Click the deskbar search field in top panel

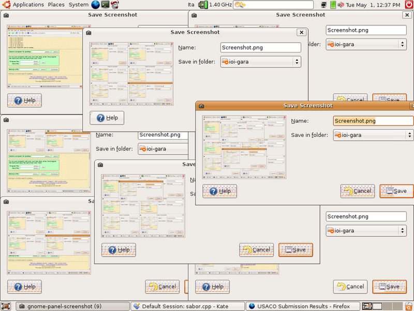click(273, 5)
